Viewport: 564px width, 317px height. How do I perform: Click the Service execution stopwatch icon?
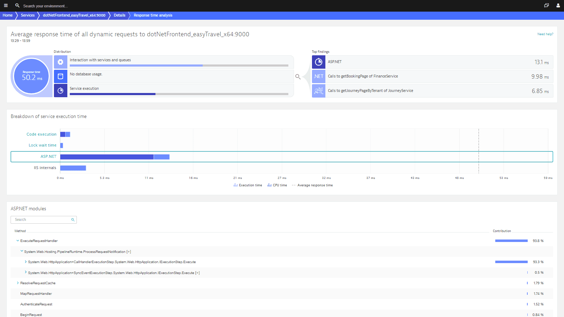pos(61,91)
